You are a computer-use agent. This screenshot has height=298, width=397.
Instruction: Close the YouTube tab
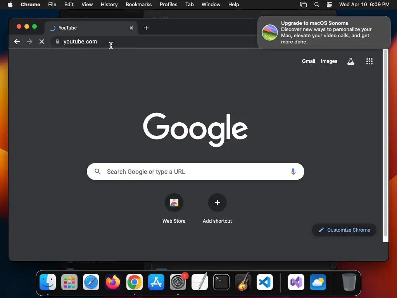point(131,28)
